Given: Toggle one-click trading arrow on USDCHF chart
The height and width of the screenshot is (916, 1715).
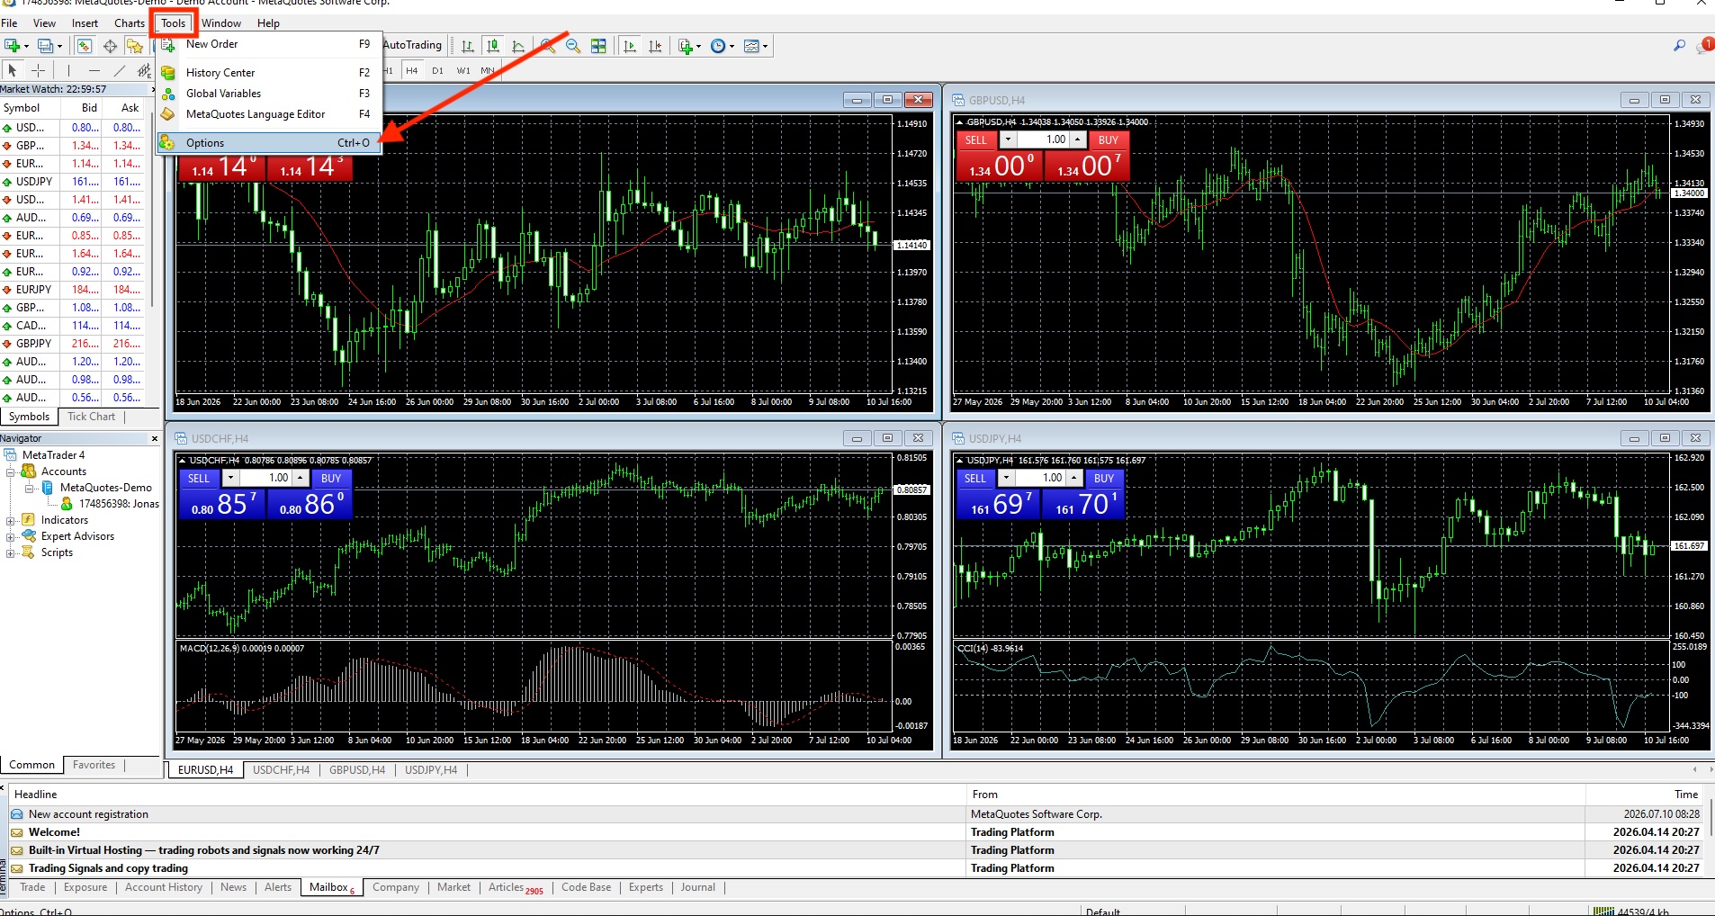Looking at the screenshot, I should coord(183,461).
